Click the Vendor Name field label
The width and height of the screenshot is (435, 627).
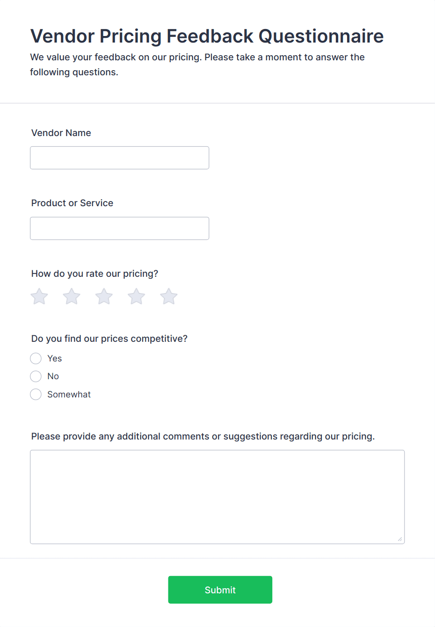[61, 133]
